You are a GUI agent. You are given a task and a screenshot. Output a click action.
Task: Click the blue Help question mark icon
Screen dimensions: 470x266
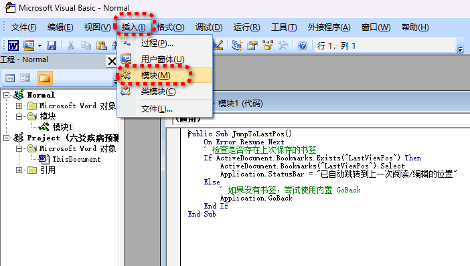(303, 45)
